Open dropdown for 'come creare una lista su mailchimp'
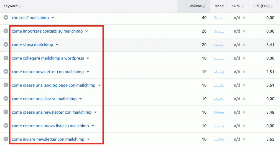280x146 pixels. [81, 99]
